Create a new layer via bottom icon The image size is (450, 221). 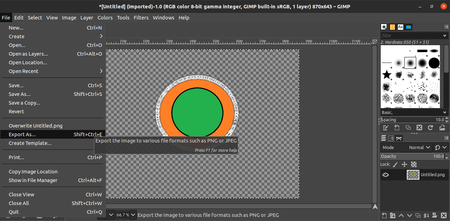384,215
